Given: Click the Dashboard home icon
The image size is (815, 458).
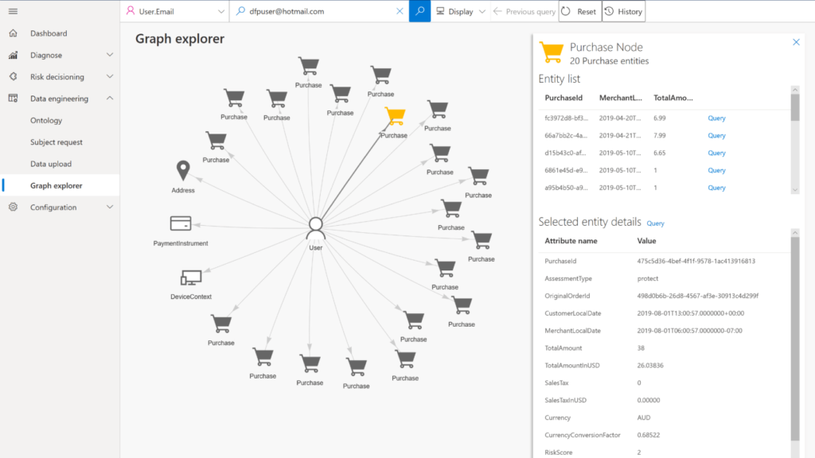Looking at the screenshot, I should pyautogui.click(x=13, y=33).
